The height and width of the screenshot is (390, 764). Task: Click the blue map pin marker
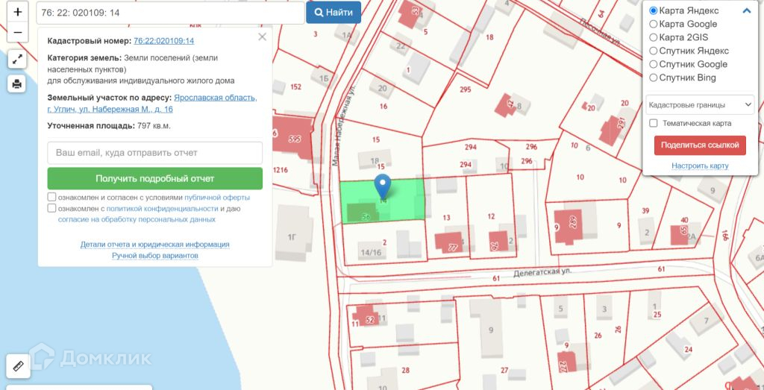click(x=383, y=186)
